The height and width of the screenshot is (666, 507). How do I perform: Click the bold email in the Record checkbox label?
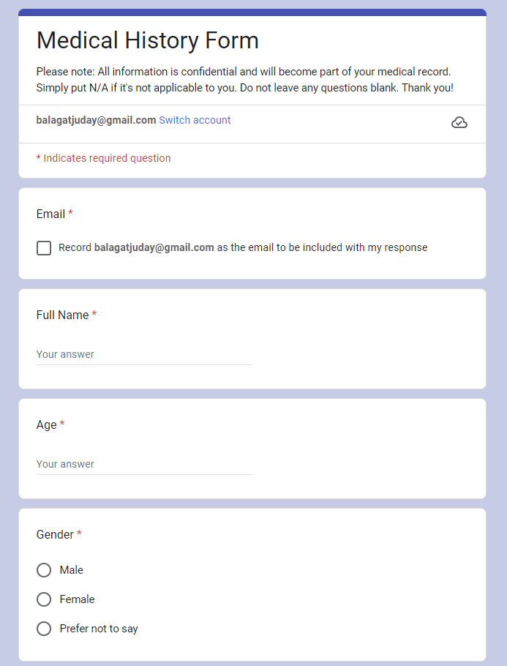pyautogui.click(x=154, y=247)
